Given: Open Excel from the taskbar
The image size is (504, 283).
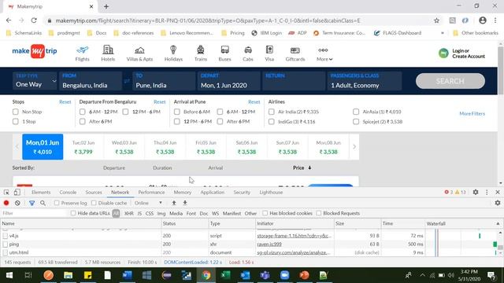Looking at the screenshot, I should (226, 275).
